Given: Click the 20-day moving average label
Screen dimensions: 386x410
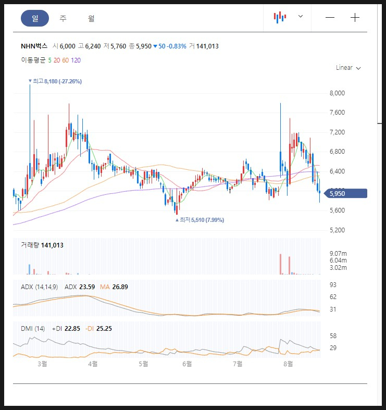Looking at the screenshot, I should tap(57, 60).
